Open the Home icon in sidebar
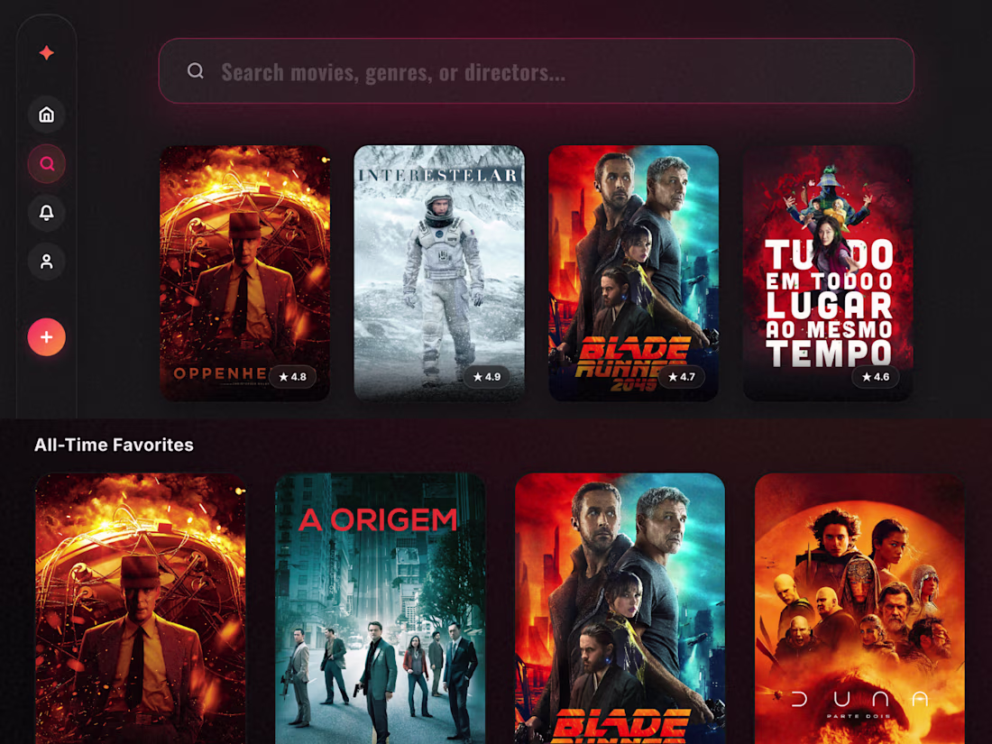This screenshot has width=992, height=744. [46, 115]
